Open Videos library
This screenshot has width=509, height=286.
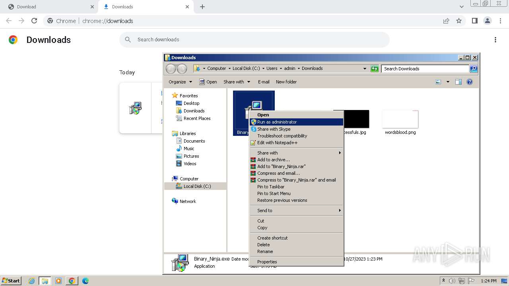[186, 164]
